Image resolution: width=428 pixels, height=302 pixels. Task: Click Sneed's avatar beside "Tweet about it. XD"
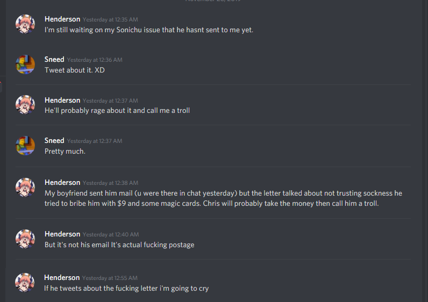point(25,64)
